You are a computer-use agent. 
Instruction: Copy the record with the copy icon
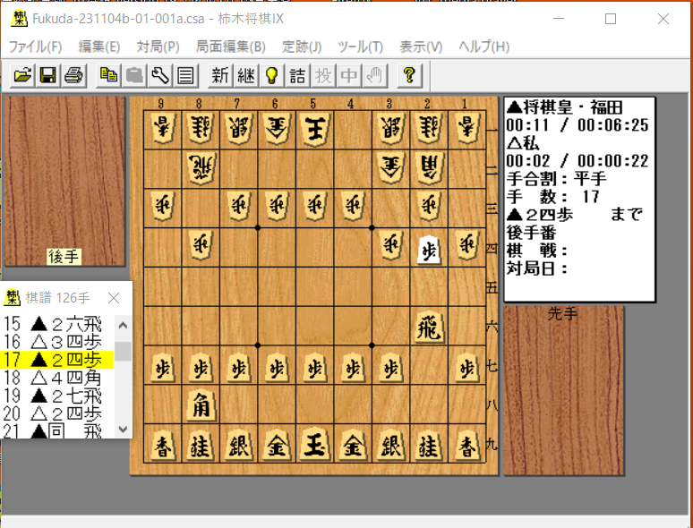(x=108, y=75)
